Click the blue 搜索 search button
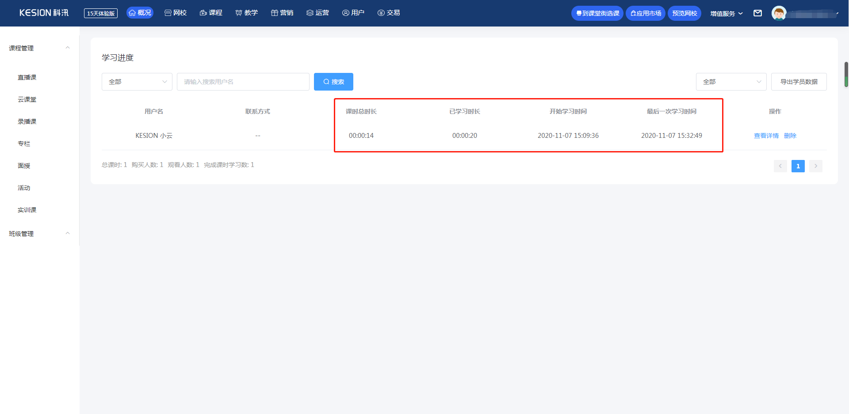The width and height of the screenshot is (849, 414). tap(333, 82)
